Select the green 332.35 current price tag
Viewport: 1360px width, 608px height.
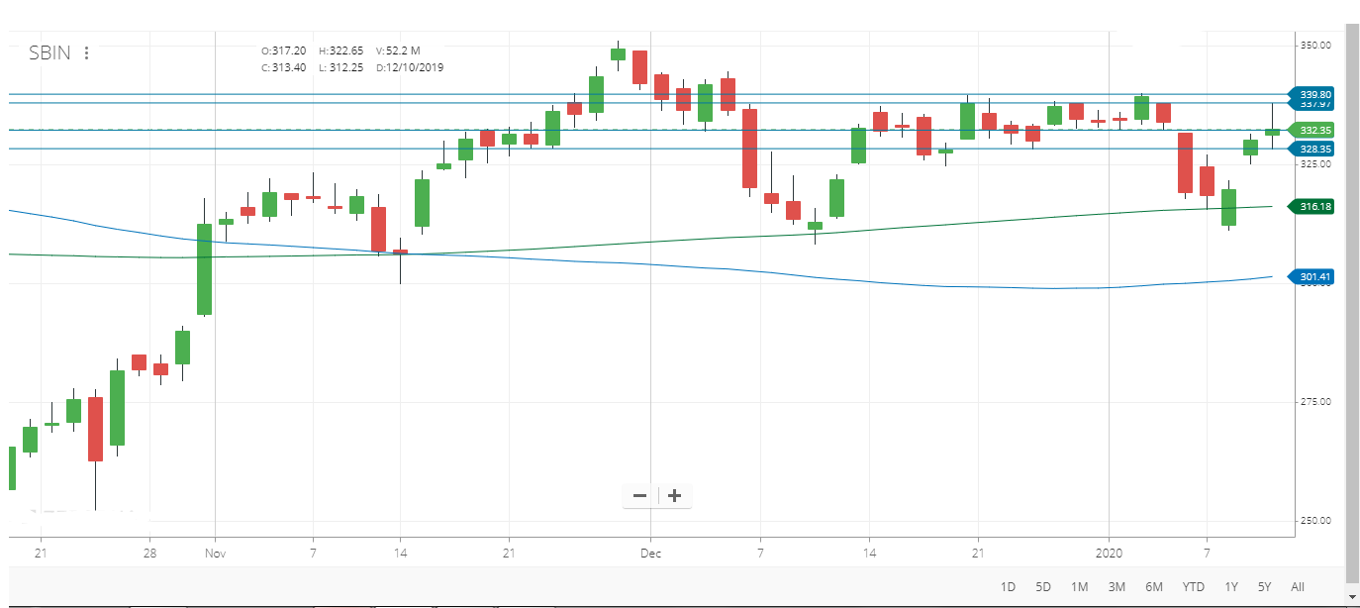pos(1314,130)
